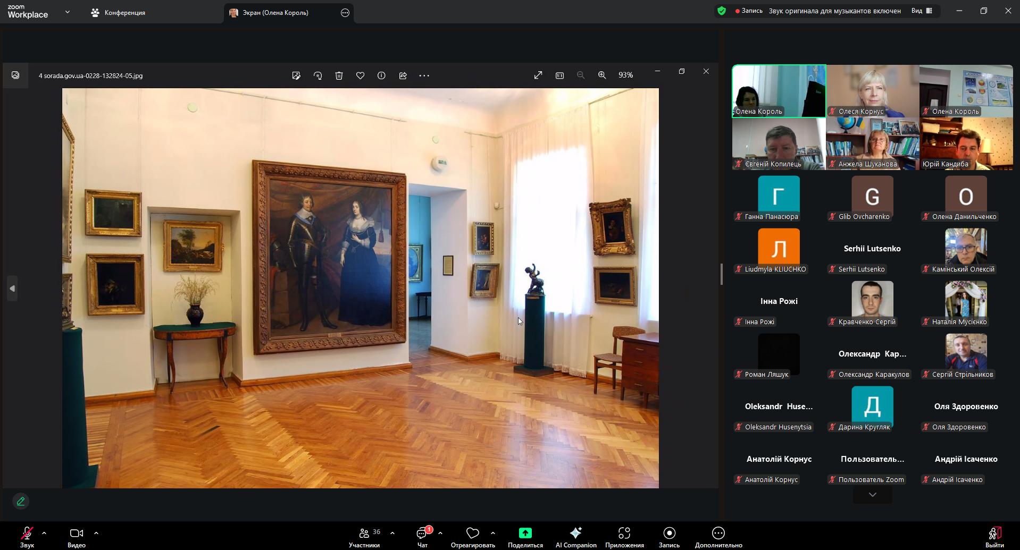Leave meeting with Выйти button
1020x550 pixels.
[994, 537]
